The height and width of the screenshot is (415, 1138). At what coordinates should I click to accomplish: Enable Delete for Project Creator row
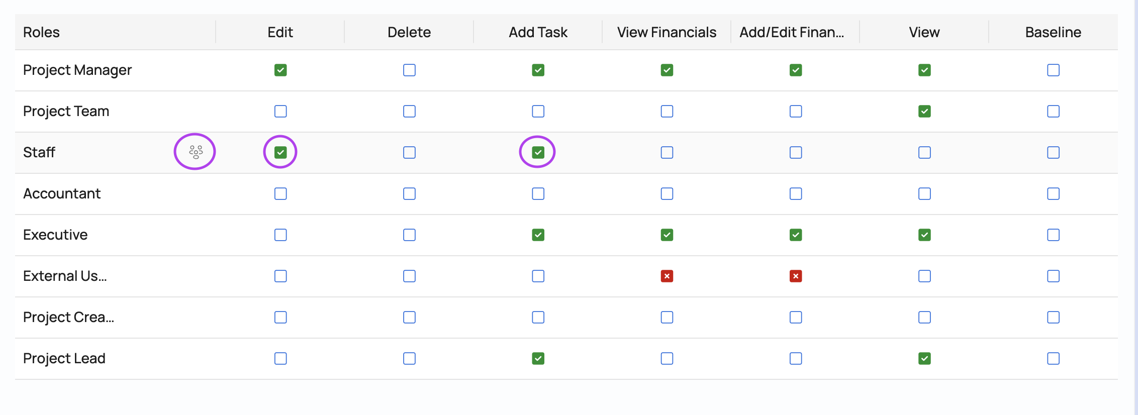tap(409, 317)
